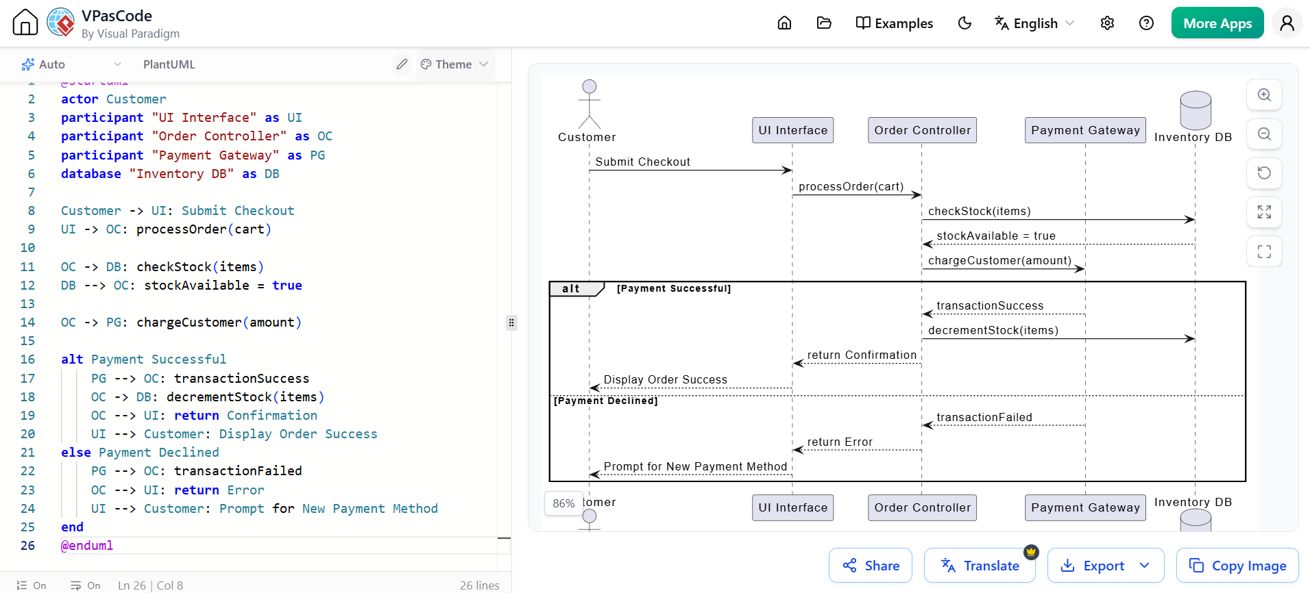Click the Share button
The height and width of the screenshot is (593, 1310).
pyautogui.click(x=871, y=566)
